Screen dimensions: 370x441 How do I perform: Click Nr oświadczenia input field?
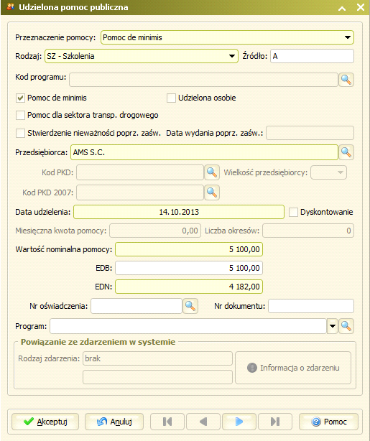pyautogui.click(x=137, y=306)
